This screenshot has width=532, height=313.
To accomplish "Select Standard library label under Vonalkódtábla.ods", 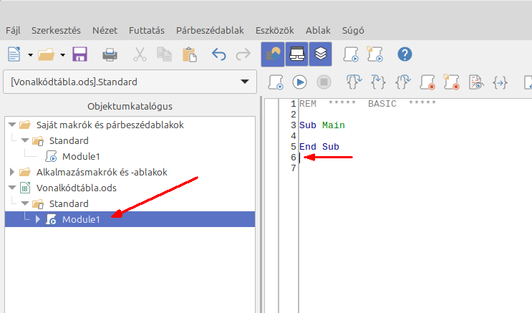I will 69,203.
